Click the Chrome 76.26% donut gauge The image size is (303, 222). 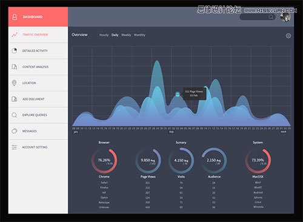tap(104, 161)
